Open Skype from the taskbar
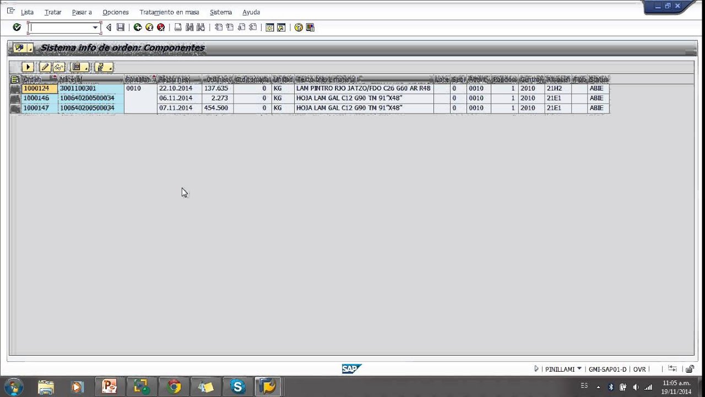705x397 pixels. pyautogui.click(x=238, y=387)
